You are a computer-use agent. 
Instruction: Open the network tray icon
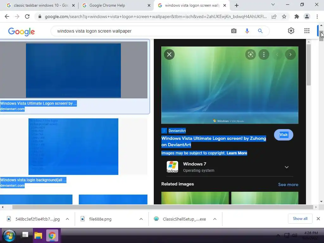click(287, 235)
